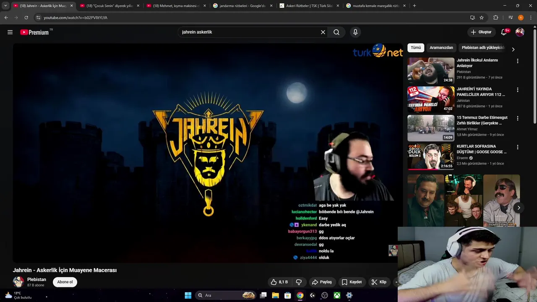
Task: Open Chrome from the Windows taskbar
Action: tap(300, 295)
